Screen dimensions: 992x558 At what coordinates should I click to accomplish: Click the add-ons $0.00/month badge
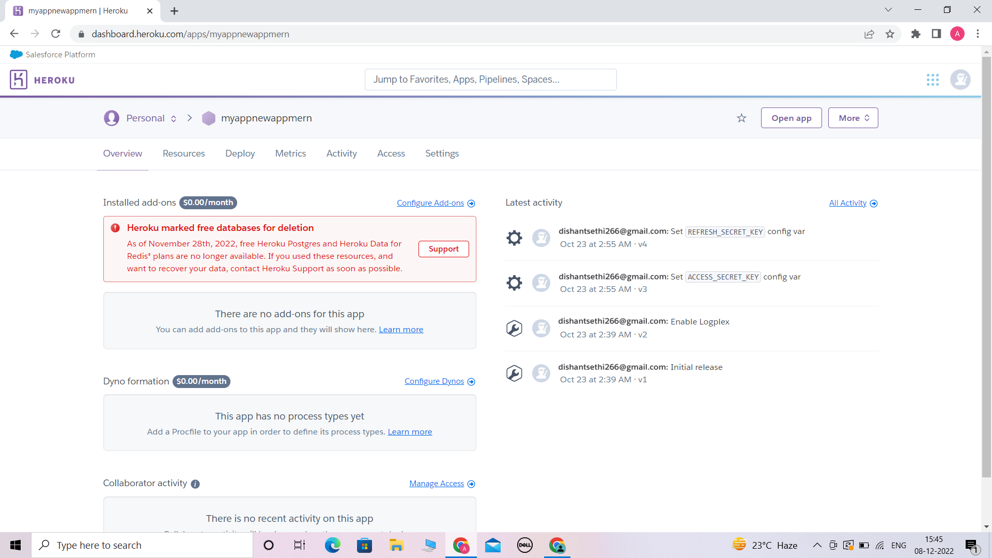pyautogui.click(x=208, y=203)
